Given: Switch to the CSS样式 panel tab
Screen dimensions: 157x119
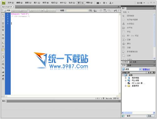Looking at the screenshot, I should pyautogui.click(x=125, y=62).
